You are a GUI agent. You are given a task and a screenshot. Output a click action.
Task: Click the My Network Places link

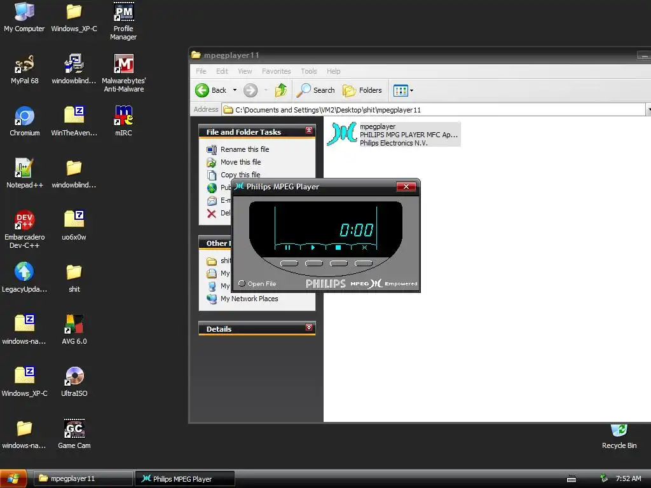(x=249, y=299)
